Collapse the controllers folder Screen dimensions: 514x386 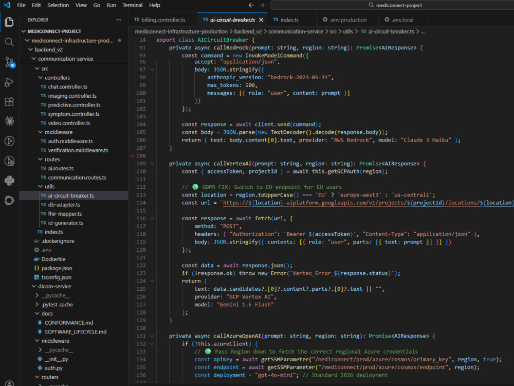click(40, 78)
